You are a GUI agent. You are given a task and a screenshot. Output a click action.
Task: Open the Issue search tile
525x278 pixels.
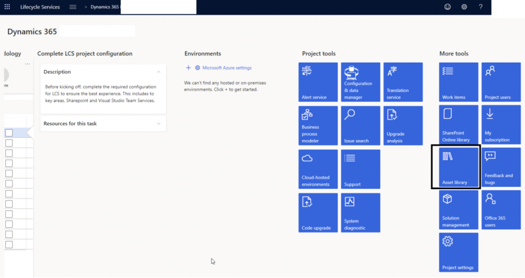pyautogui.click(x=360, y=126)
